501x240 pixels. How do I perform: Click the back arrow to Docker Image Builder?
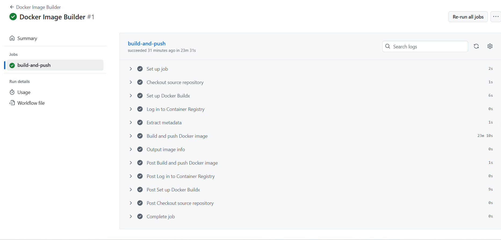(x=12, y=7)
